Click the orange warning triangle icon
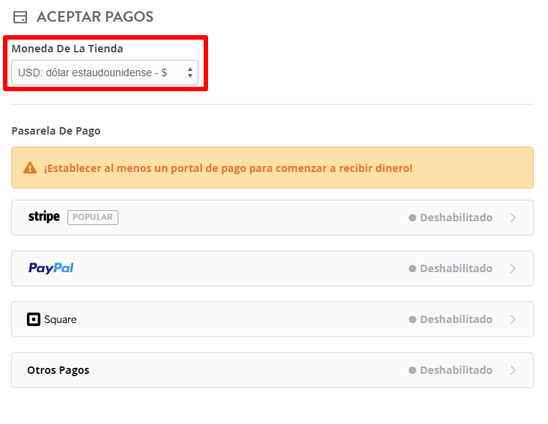 point(30,168)
